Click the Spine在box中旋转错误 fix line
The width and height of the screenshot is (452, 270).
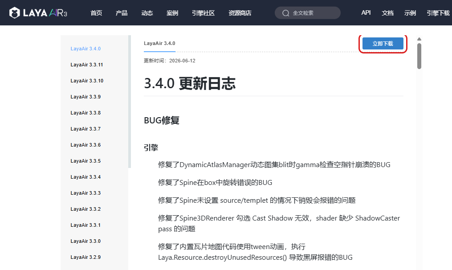coord(215,183)
